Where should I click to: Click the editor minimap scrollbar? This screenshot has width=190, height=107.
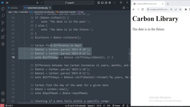pyautogui.click(x=129, y=54)
